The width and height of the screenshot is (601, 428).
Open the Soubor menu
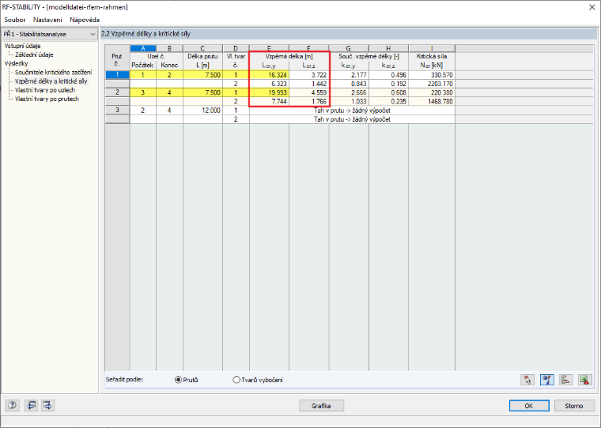[14, 20]
